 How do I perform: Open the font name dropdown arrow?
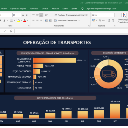11,15
